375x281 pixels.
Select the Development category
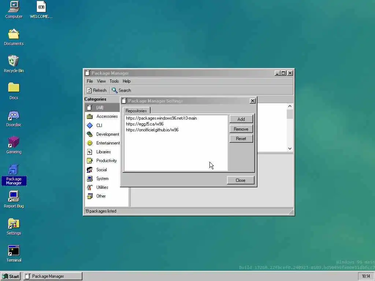click(x=103, y=134)
